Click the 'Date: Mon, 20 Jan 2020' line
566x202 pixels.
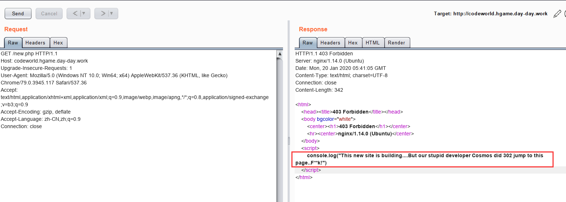(x=341, y=68)
